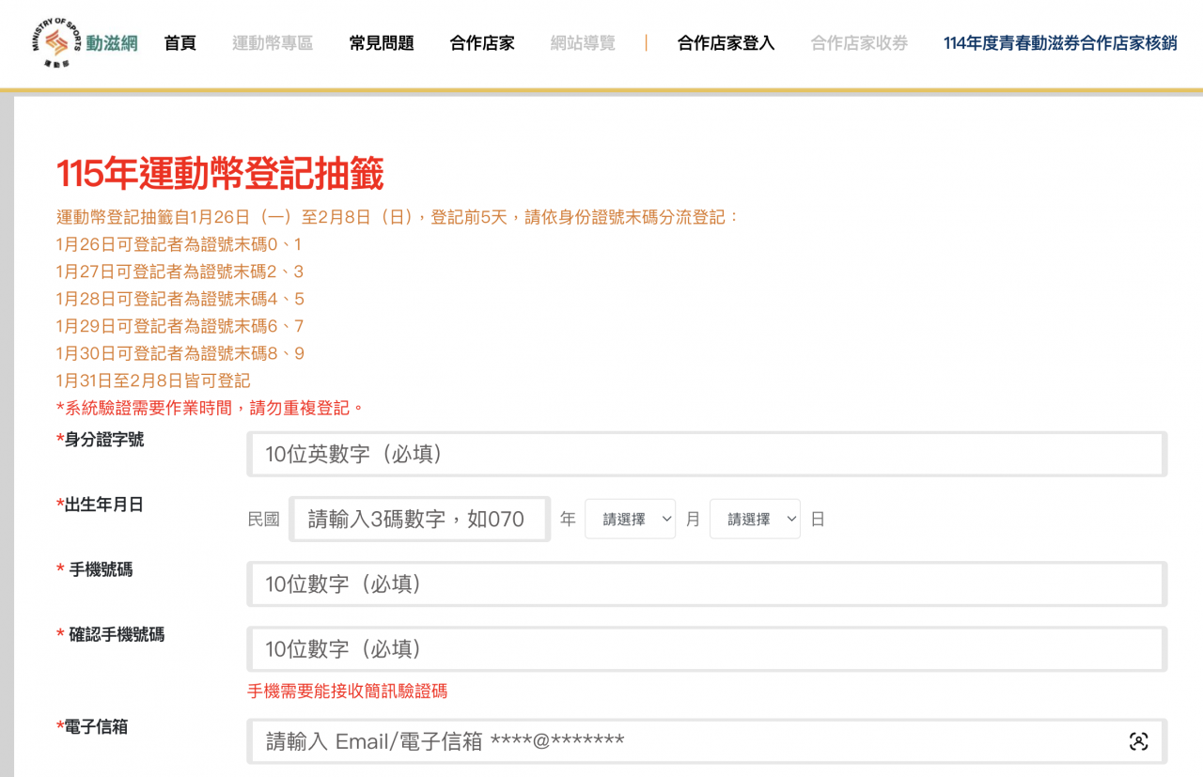1203x777 pixels.
Task: Click the 出生年月日 field label
Action: [x=101, y=505]
